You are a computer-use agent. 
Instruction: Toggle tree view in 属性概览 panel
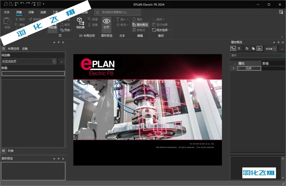233,48
